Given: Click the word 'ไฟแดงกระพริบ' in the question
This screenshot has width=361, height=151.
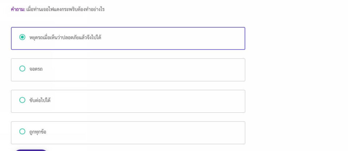Looking at the screenshot, I should click(x=66, y=9).
